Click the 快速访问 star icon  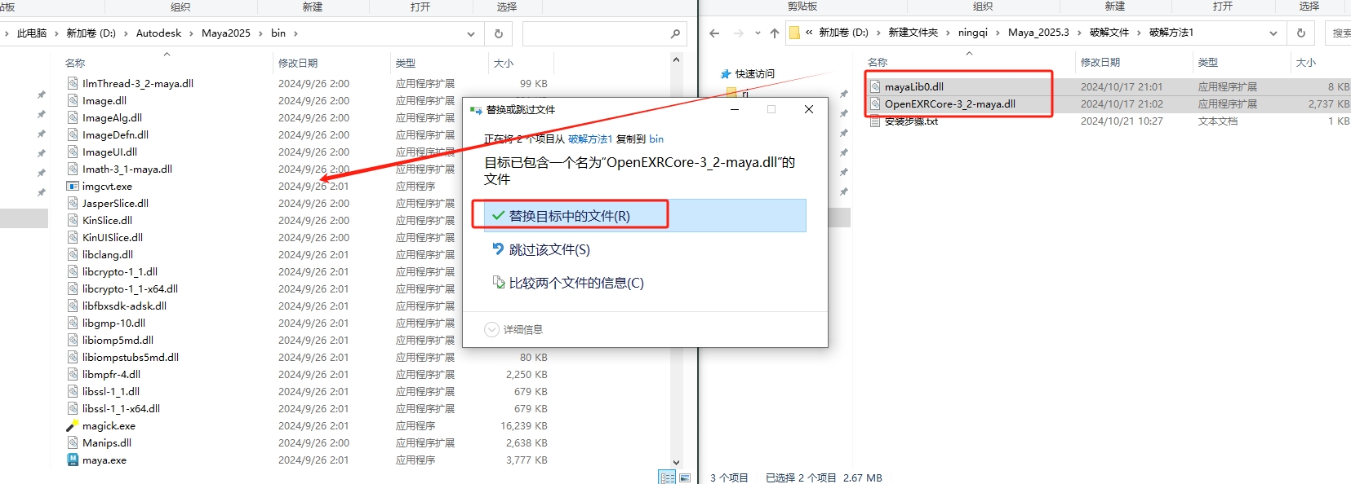coord(726,73)
